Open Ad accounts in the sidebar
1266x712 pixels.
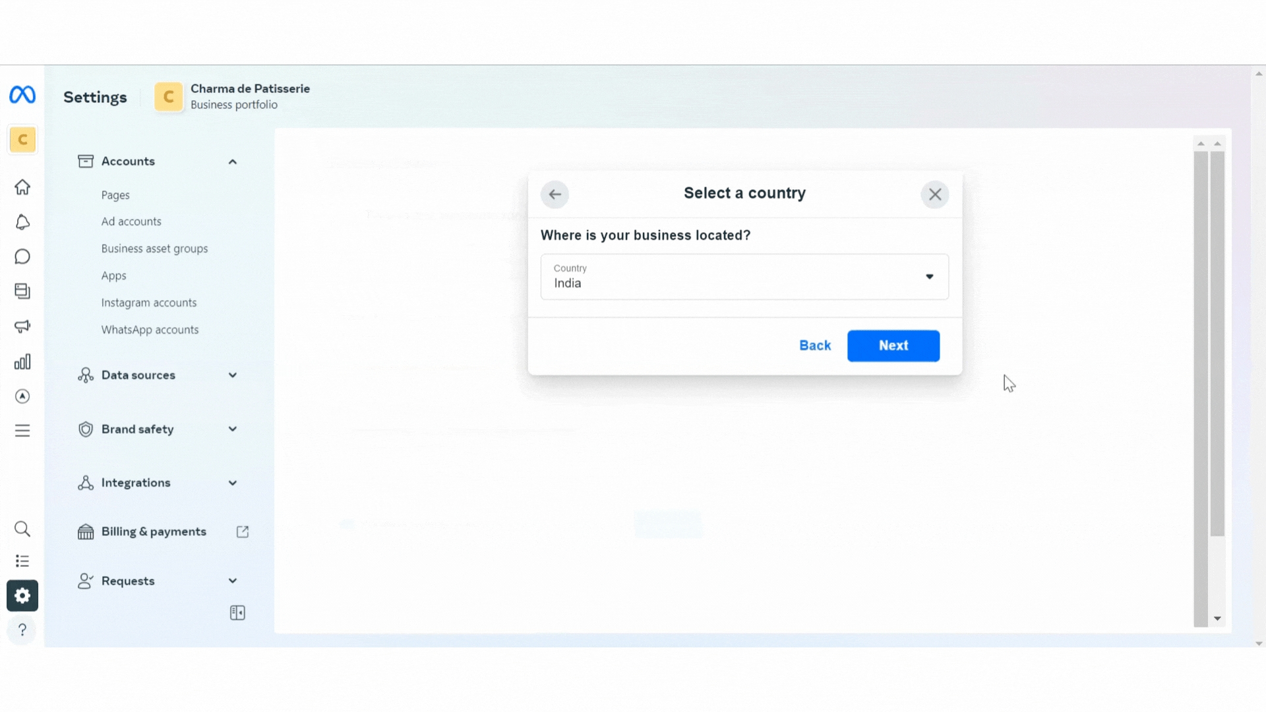[x=131, y=222]
